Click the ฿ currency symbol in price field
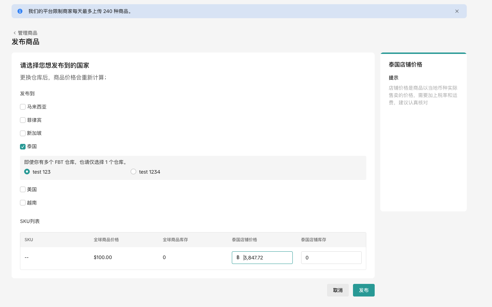The image size is (492, 307). tap(238, 258)
